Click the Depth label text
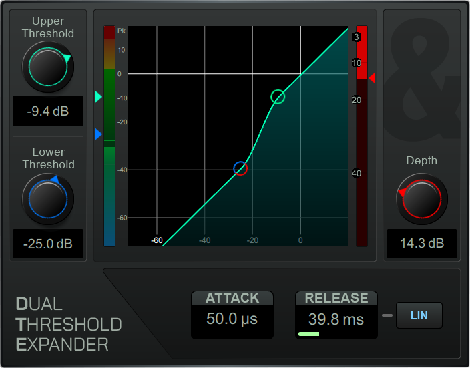The width and height of the screenshot is (470, 368). [421, 160]
